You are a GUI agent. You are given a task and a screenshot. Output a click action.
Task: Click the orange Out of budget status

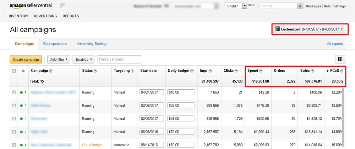click(x=92, y=145)
